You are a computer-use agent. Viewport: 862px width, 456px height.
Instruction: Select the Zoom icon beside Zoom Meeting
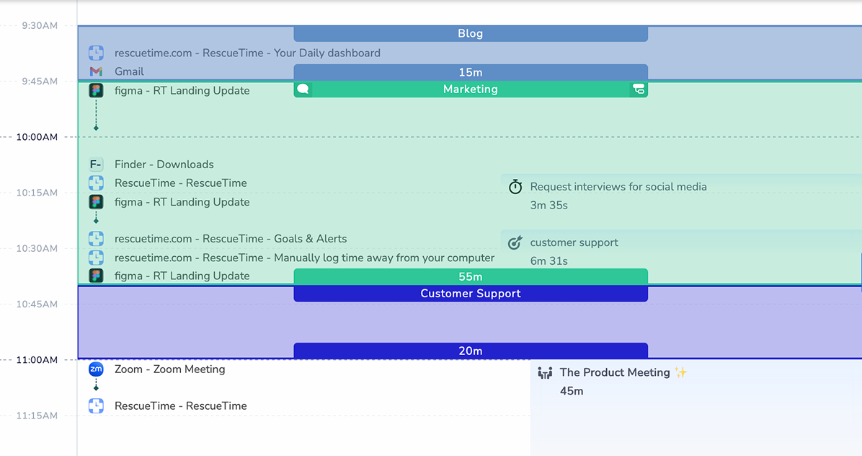(96, 369)
